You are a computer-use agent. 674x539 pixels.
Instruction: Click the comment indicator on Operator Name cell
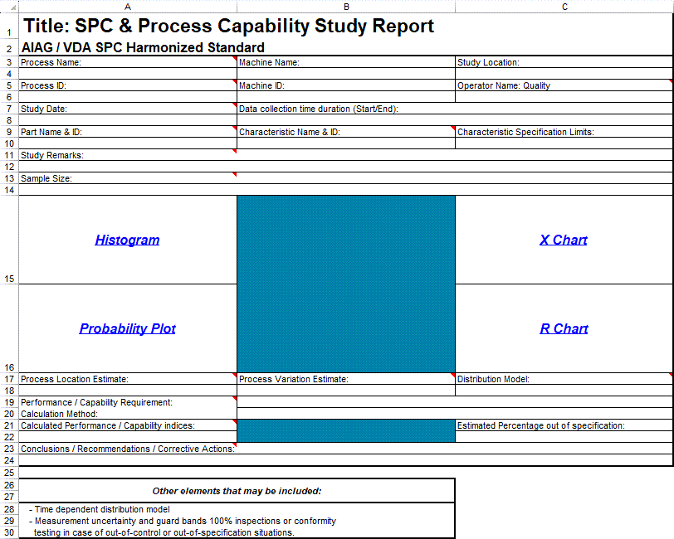pyautogui.click(x=671, y=81)
